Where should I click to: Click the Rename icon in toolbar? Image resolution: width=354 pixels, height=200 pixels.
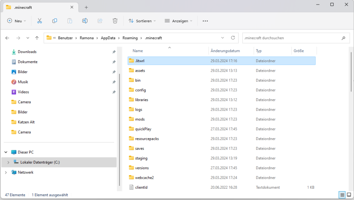85,21
